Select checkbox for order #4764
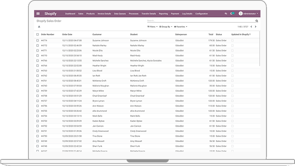295x166 pixels. (38, 66)
